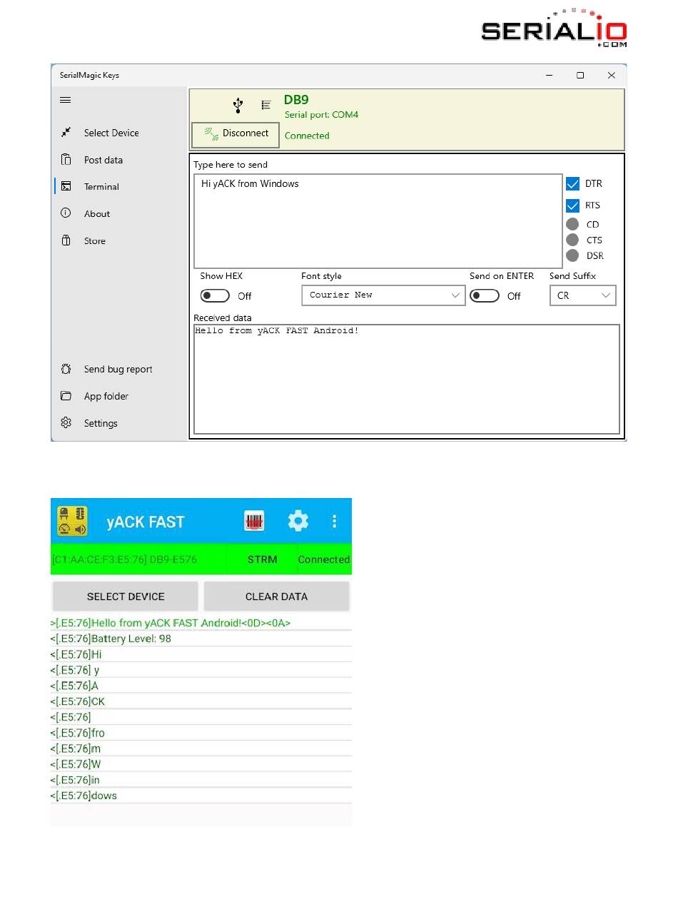Click the DSR signal indicator
Viewport: 678px width, 899px height.
pyautogui.click(x=572, y=255)
